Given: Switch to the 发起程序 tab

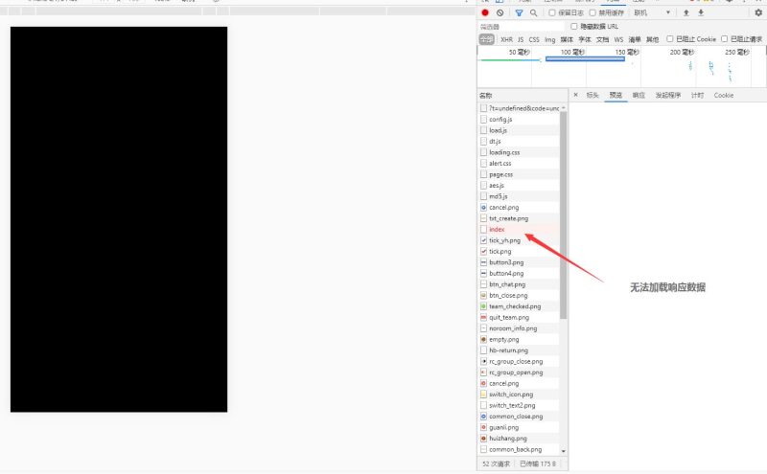Looking at the screenshot, I should [668, 96].
